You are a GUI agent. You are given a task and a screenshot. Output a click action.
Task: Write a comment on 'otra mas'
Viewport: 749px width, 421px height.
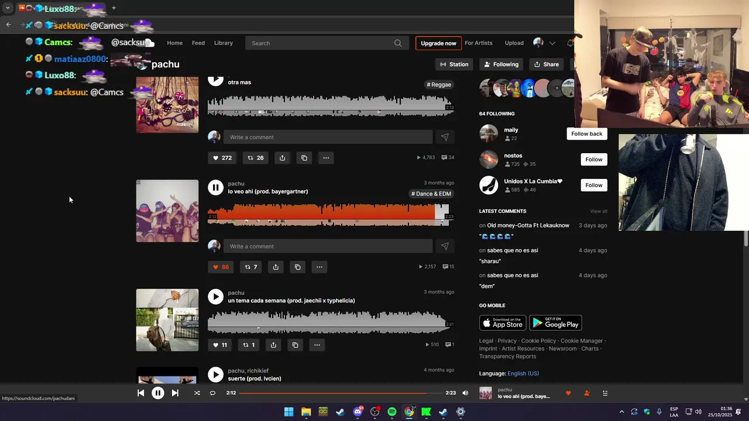pos(328,137)
